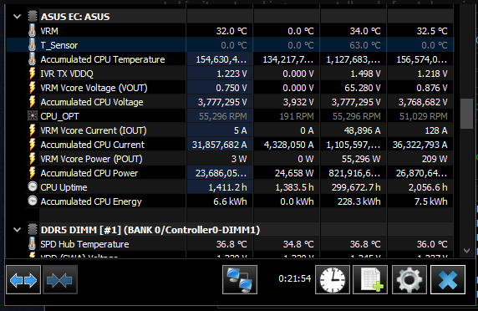Click the VRM Vcore Current lightning icon

click(32, 130)
